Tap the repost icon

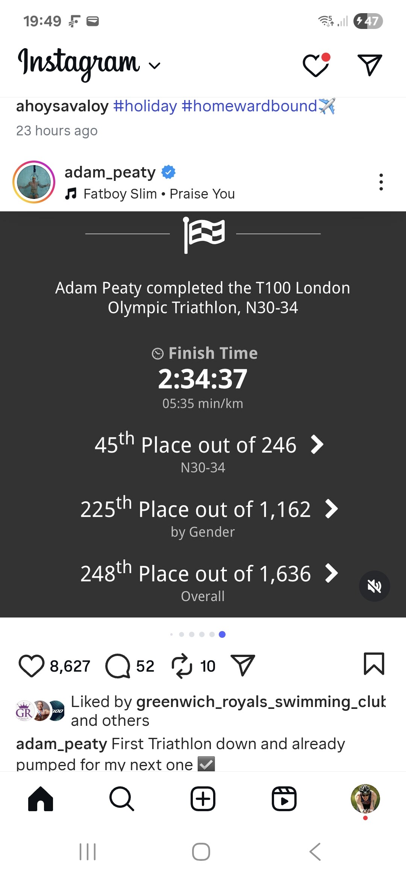(182, 666)
